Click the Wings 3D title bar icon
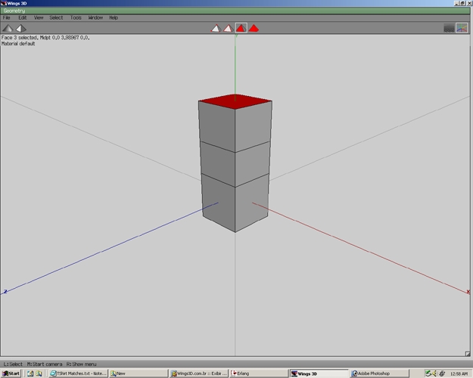 (3, 3)
